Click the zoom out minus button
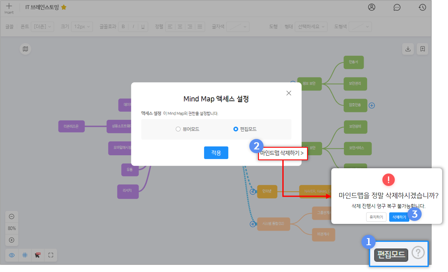Screen dimensions: 448x272 [x=12, y=216]
